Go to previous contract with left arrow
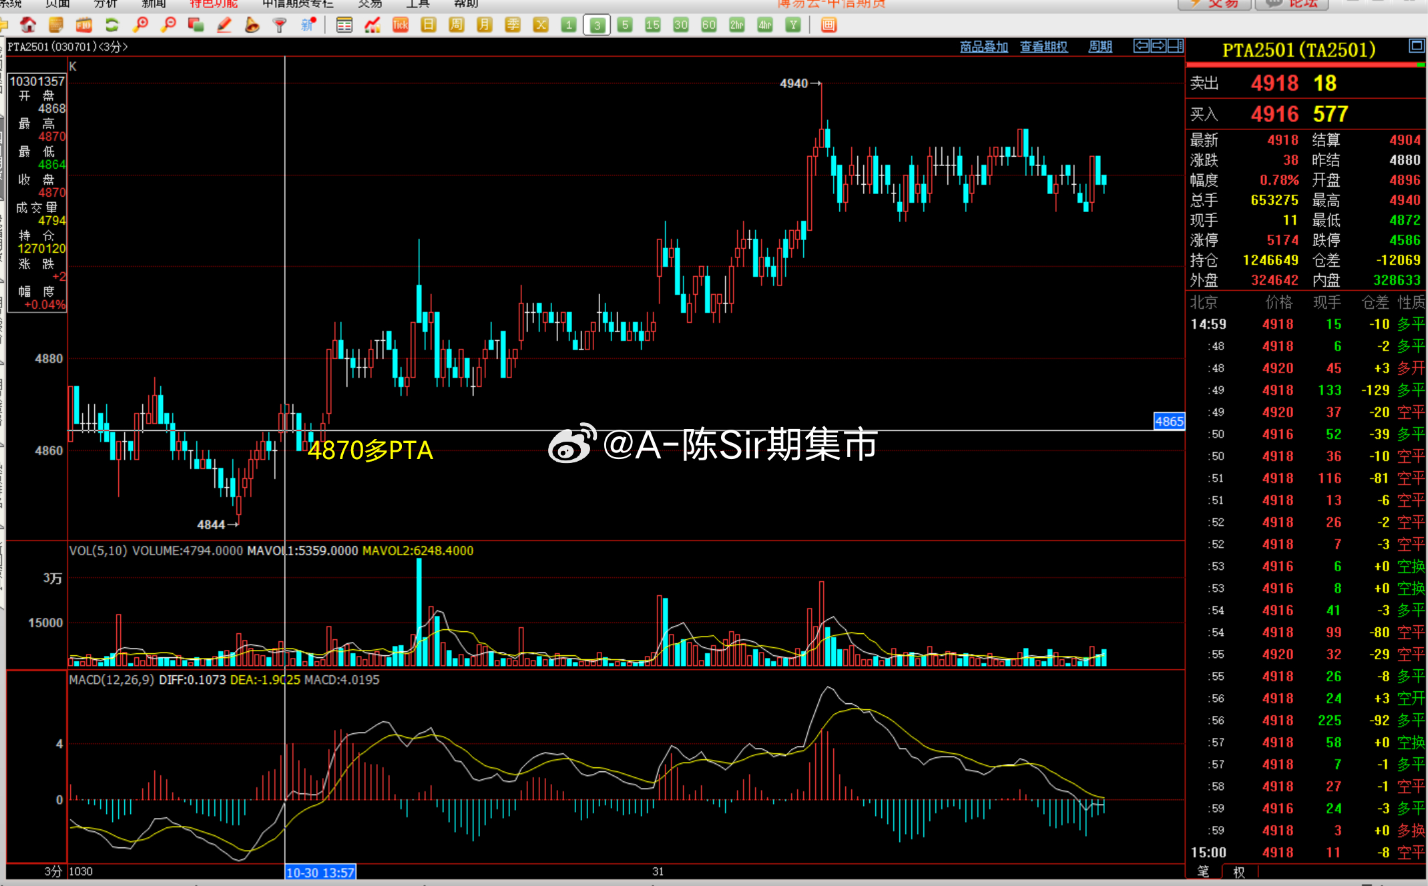Screen dimensions: 1428x886 (x=1142, y=46)
